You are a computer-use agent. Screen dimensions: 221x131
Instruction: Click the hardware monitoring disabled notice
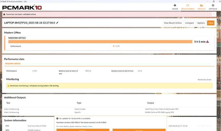(x=109, y=86)
